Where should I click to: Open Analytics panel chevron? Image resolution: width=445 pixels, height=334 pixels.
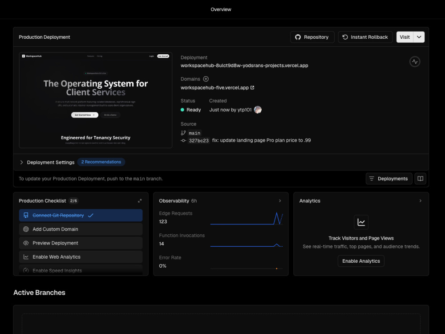421,201
